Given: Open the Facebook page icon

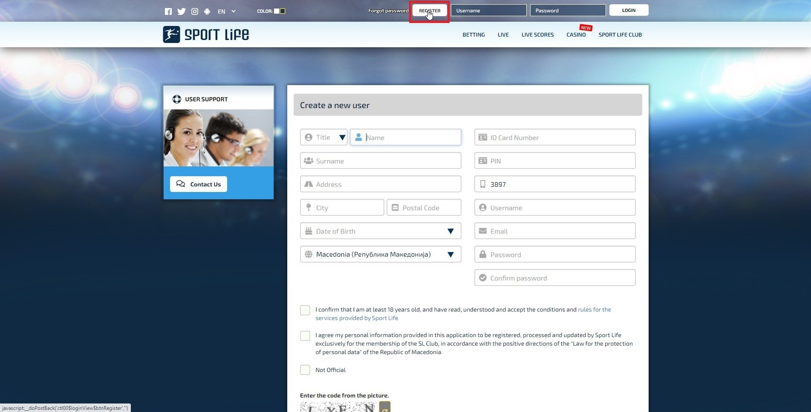Looking at the screenshot, I should coord(168,11).
